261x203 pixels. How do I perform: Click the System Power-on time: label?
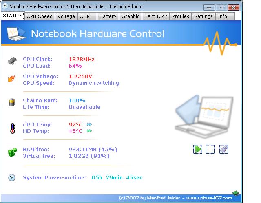pyautogui.click(x=54, y=178)
